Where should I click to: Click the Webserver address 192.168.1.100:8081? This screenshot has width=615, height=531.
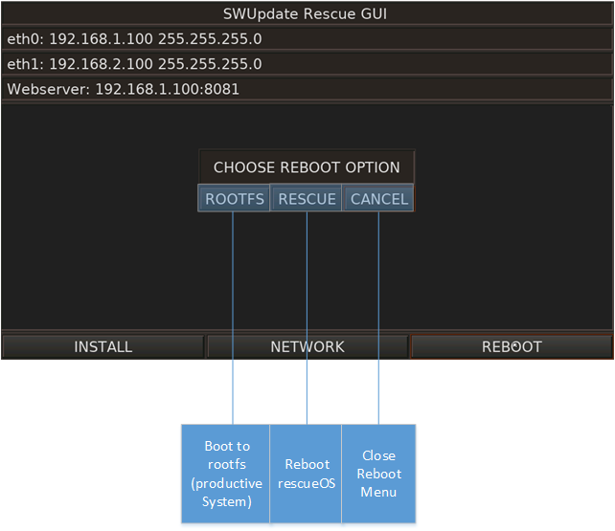(x=167, y=89)
